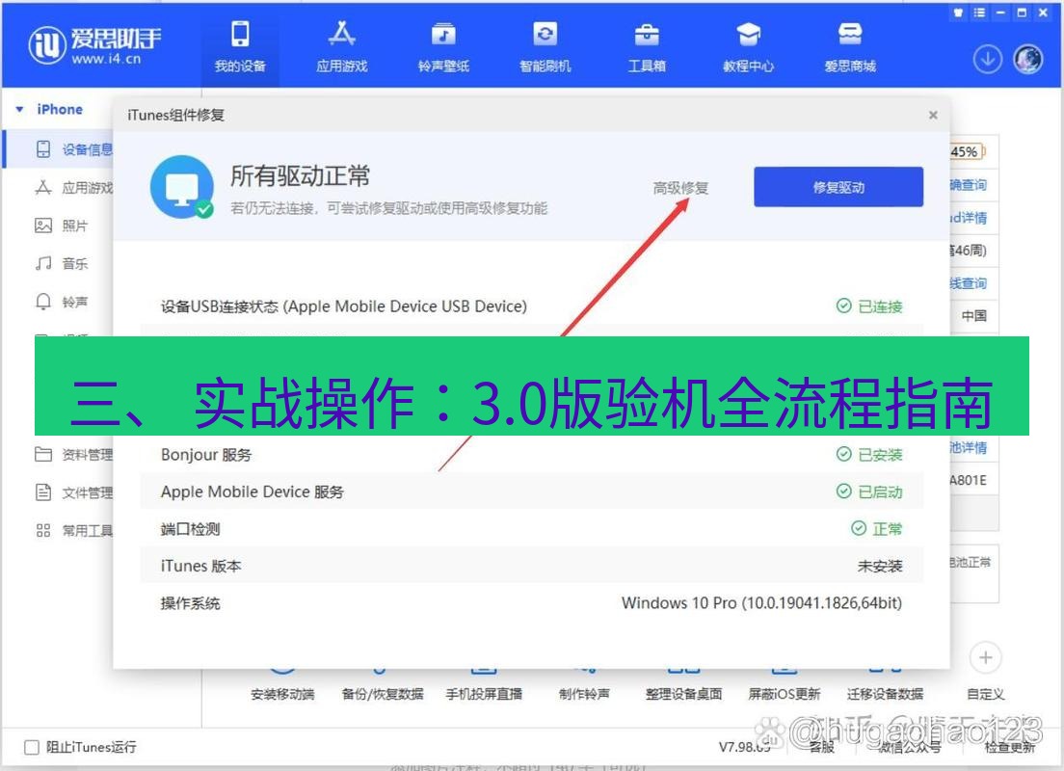Open 爱思商城 store tab
Image resolution: width=1064 pixels, height=771 pixels.
[x=850, y=46]
